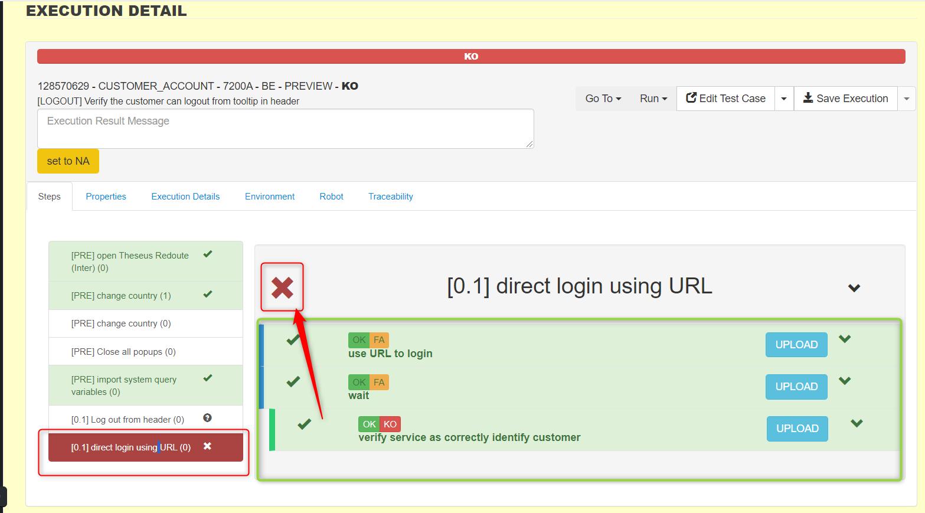Click X icon on 'direct login using URL' step

click(207, 446)
